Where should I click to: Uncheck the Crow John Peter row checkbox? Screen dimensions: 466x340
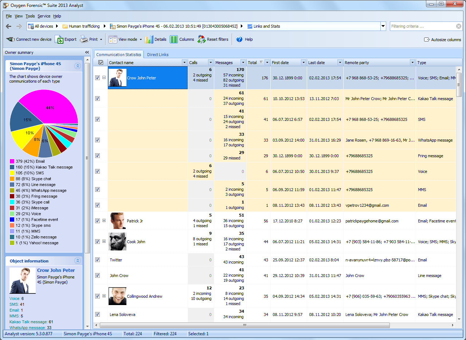point(97,78)
